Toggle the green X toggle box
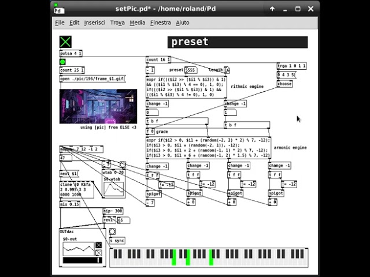This screenshot has width=370, height=277. click(x=65, y=42)
